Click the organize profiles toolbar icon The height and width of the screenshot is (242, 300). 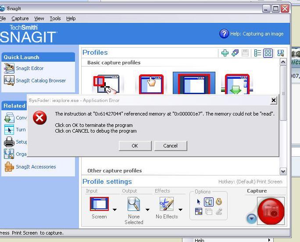[281, 53]
